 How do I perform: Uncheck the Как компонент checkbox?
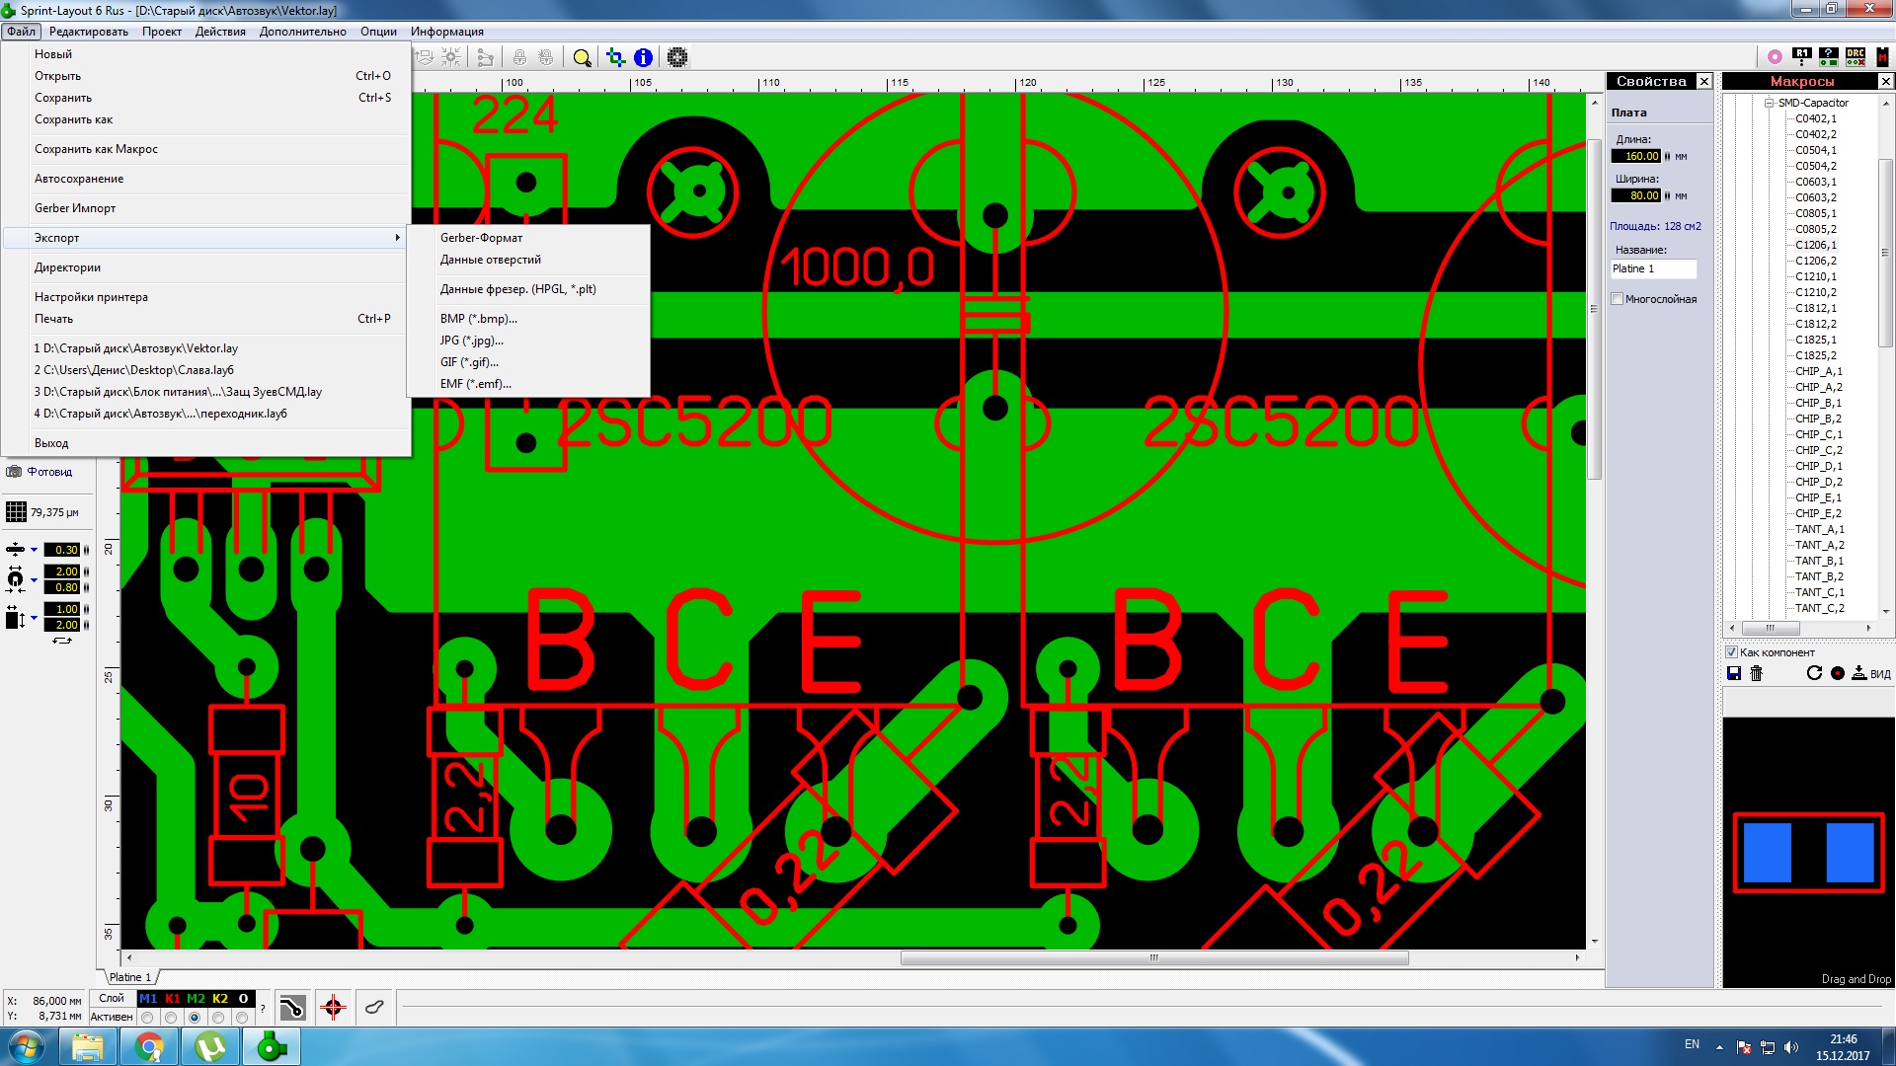[x=1731, y=652]
